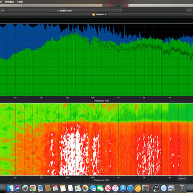Open the Calendar app in dock
193x193 pixels.
[x=55, y=188]
